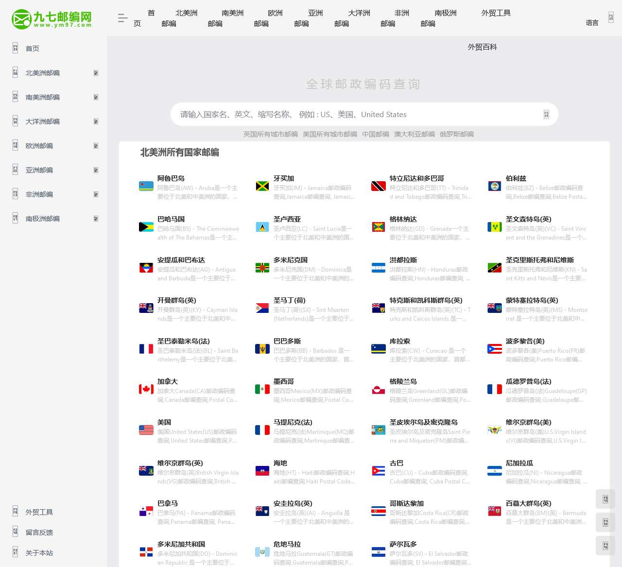
Task: Expand the 非洲邮编 sidebar submenu arrow
Action: [x=96, y=194]
